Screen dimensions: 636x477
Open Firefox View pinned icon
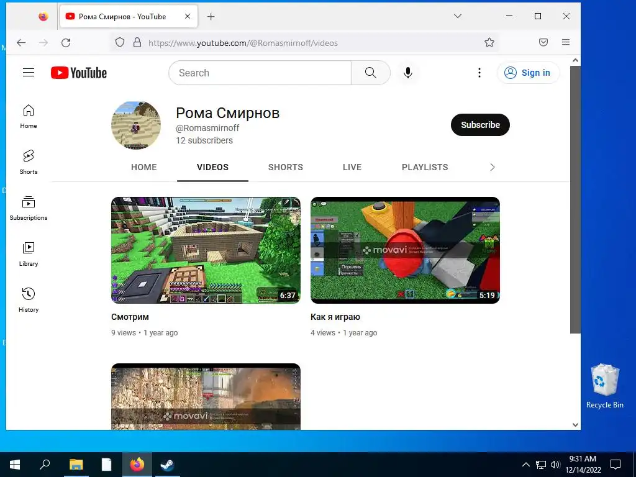[x=43, y=17]
